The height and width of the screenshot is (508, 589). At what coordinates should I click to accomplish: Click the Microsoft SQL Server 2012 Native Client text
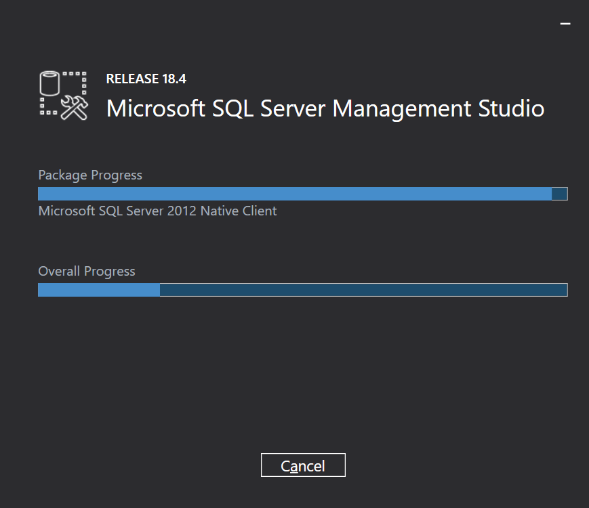coord(157,211)
